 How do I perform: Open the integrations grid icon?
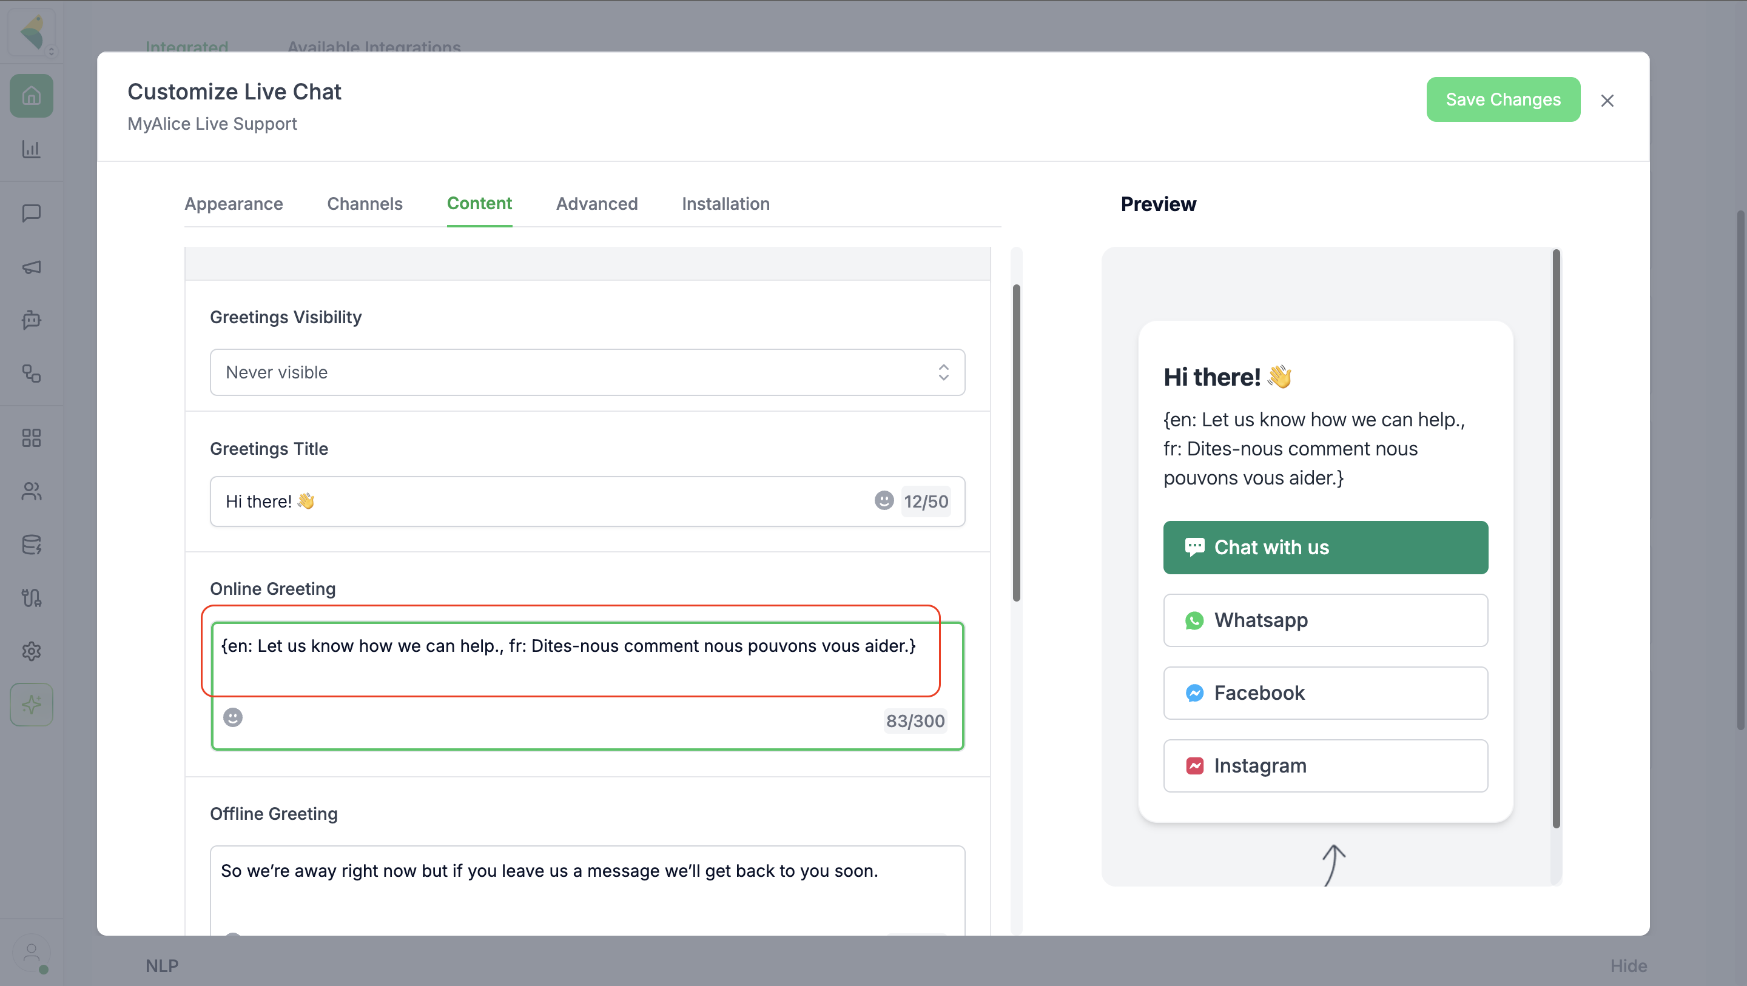[x=31, y=437]
